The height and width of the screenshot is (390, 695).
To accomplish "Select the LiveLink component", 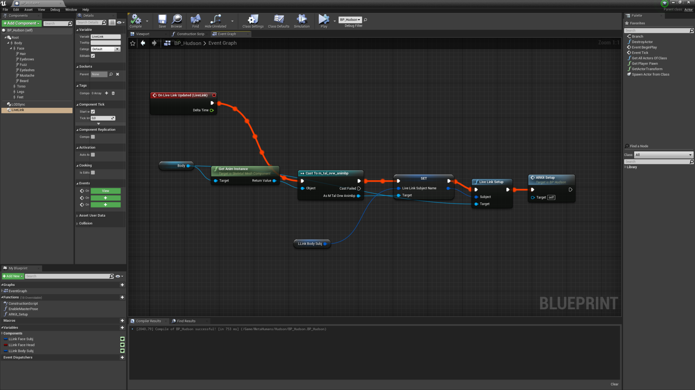I will [x=37, y=110].
